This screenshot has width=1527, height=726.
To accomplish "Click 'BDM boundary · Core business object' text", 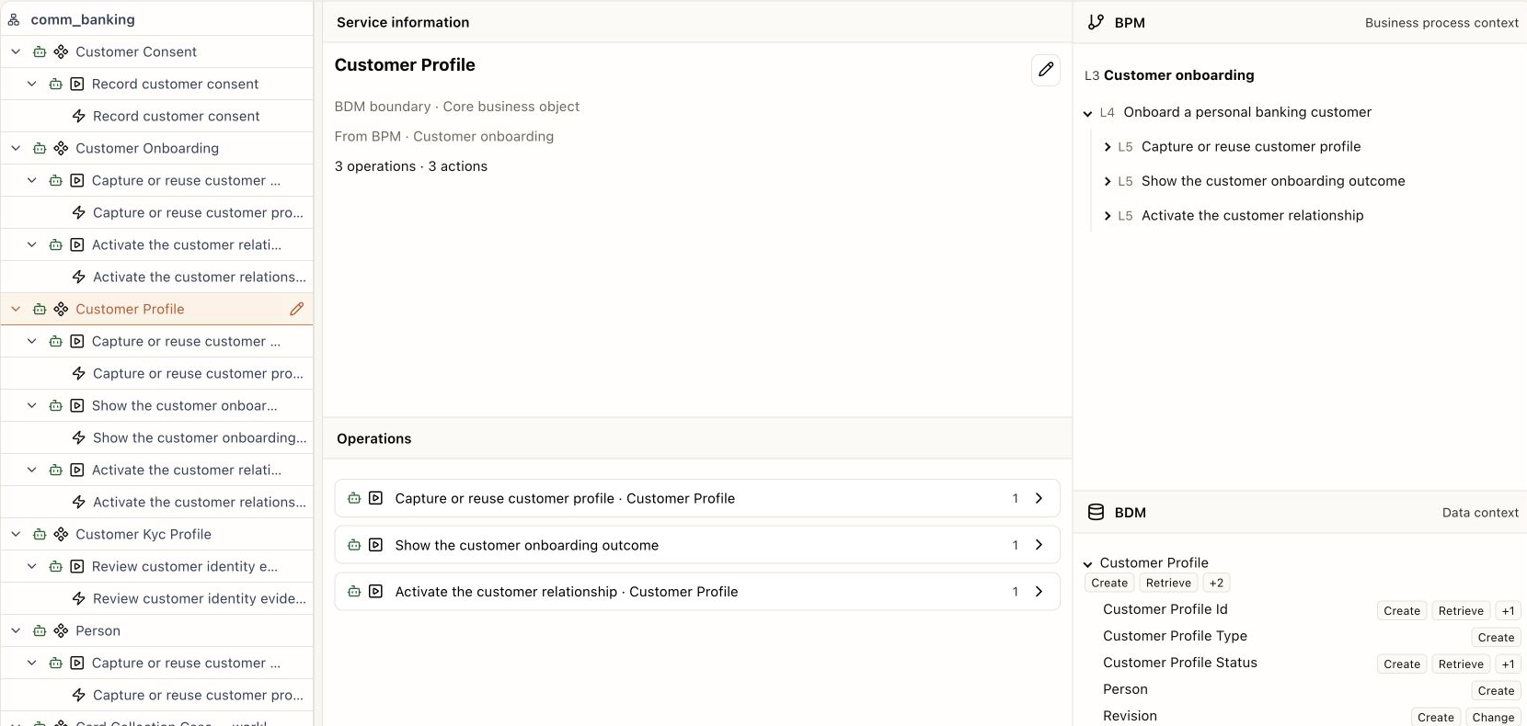I will pyautogui.click(x=457, y=107).
